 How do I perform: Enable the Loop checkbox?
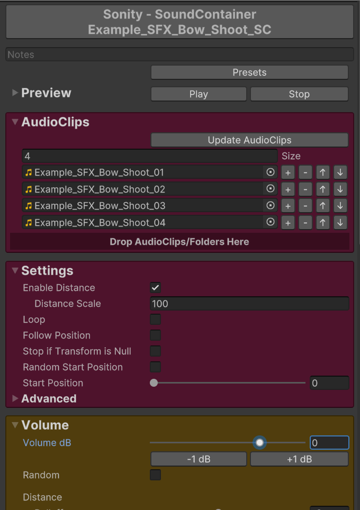155,320
